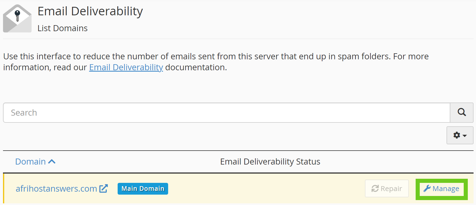Image resolution: width=476 pixels, height=205 pixels.
Task: Click the Email Deliverability envelope key icon
Action: (17, 19)
